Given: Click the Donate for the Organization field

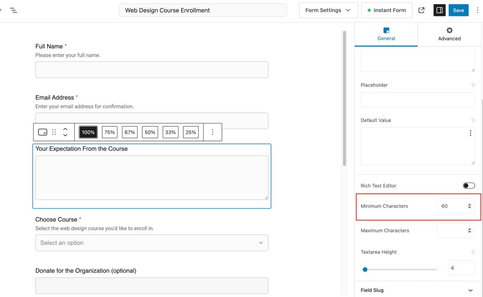Looking at the screenshot, I should (151, 286).
